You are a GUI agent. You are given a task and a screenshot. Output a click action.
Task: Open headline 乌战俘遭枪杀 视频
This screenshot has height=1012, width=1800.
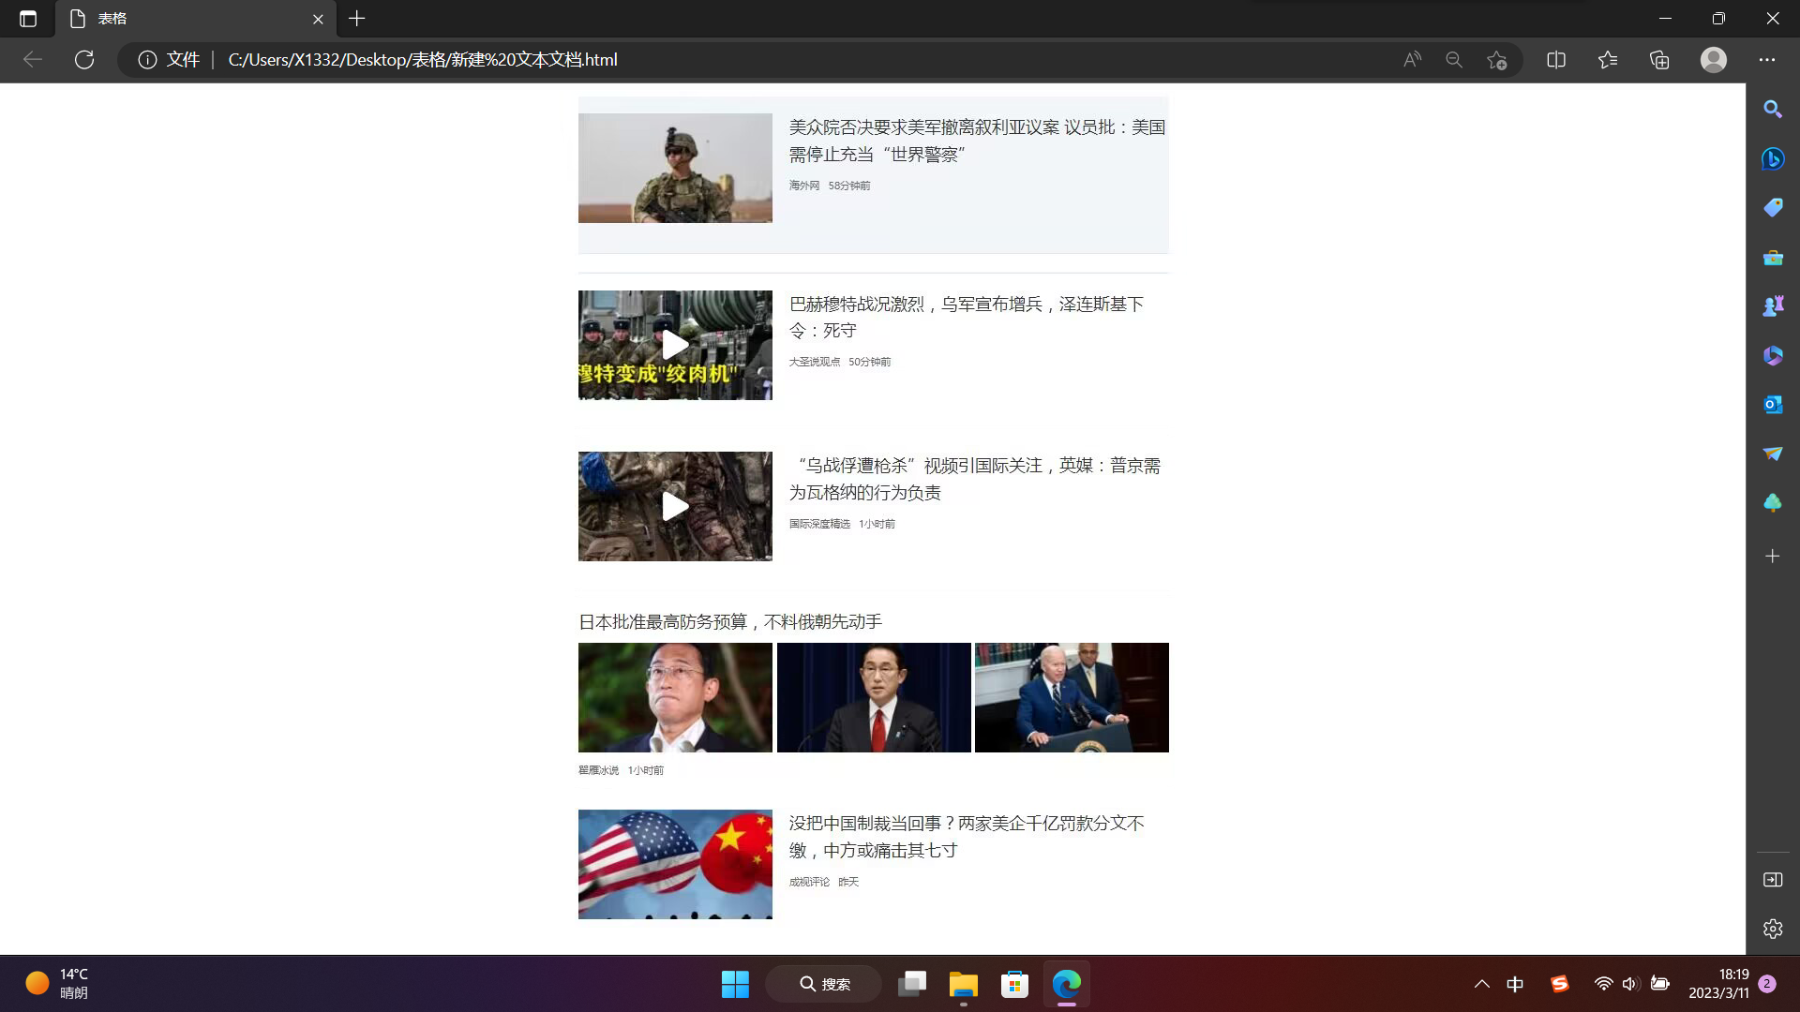pos(974,479)
